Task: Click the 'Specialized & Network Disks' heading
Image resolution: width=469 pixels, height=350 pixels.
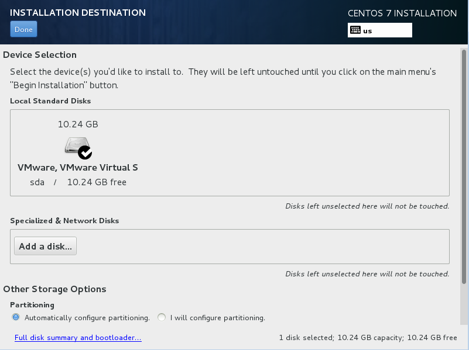Action: coord(64,220)
